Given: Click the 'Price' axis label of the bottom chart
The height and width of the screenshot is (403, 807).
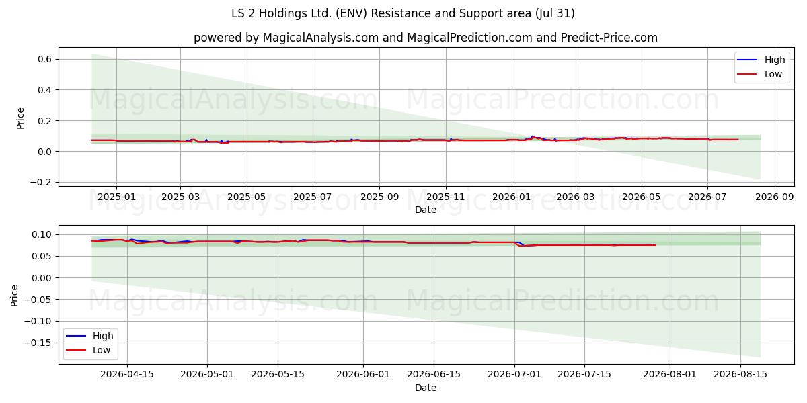Looking at the screenshot, I should pos(15,295).
